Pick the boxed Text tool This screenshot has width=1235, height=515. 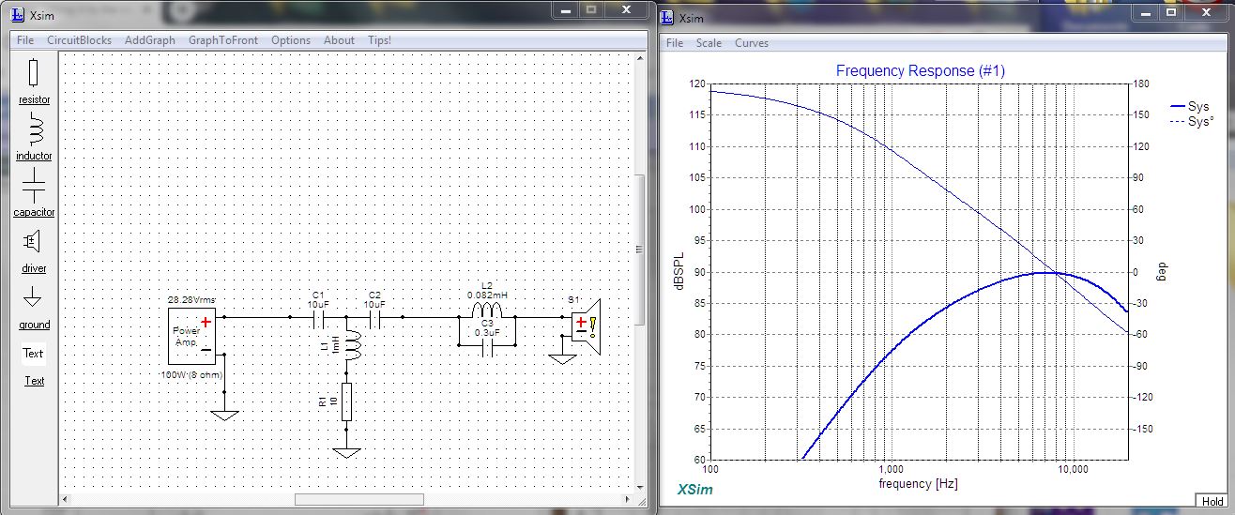(x=34, y=354)
